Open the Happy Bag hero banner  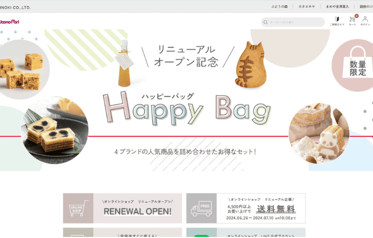[187, 100]
